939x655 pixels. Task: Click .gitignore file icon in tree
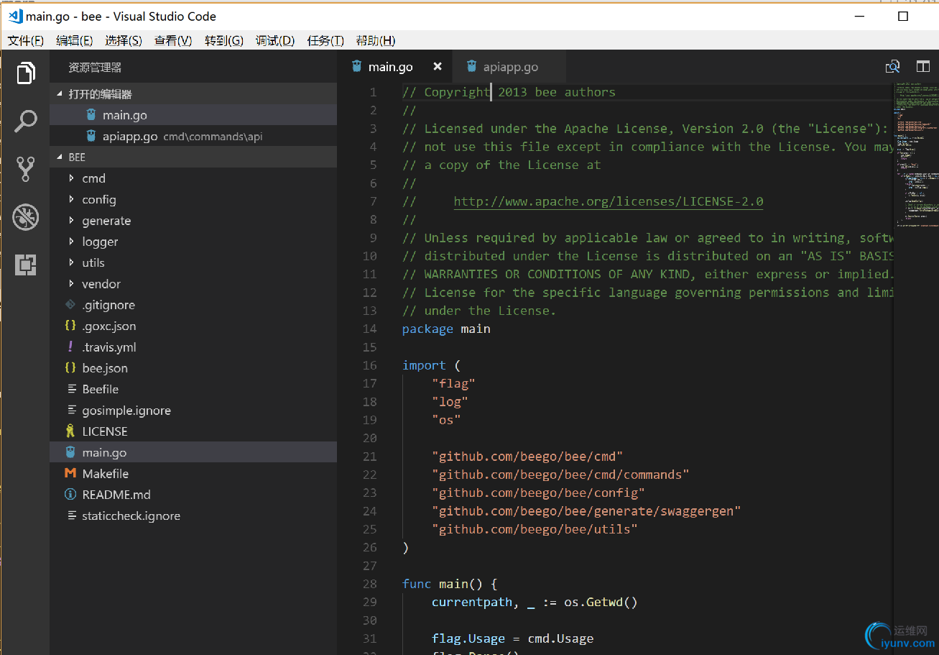coord(70,305)
